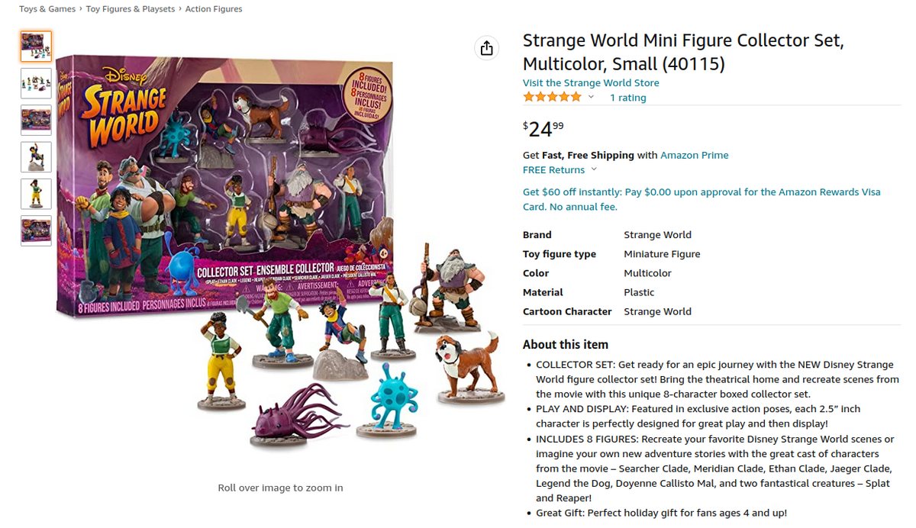
Task: Visit the Strange World Store link
Action: click(591, 82)
